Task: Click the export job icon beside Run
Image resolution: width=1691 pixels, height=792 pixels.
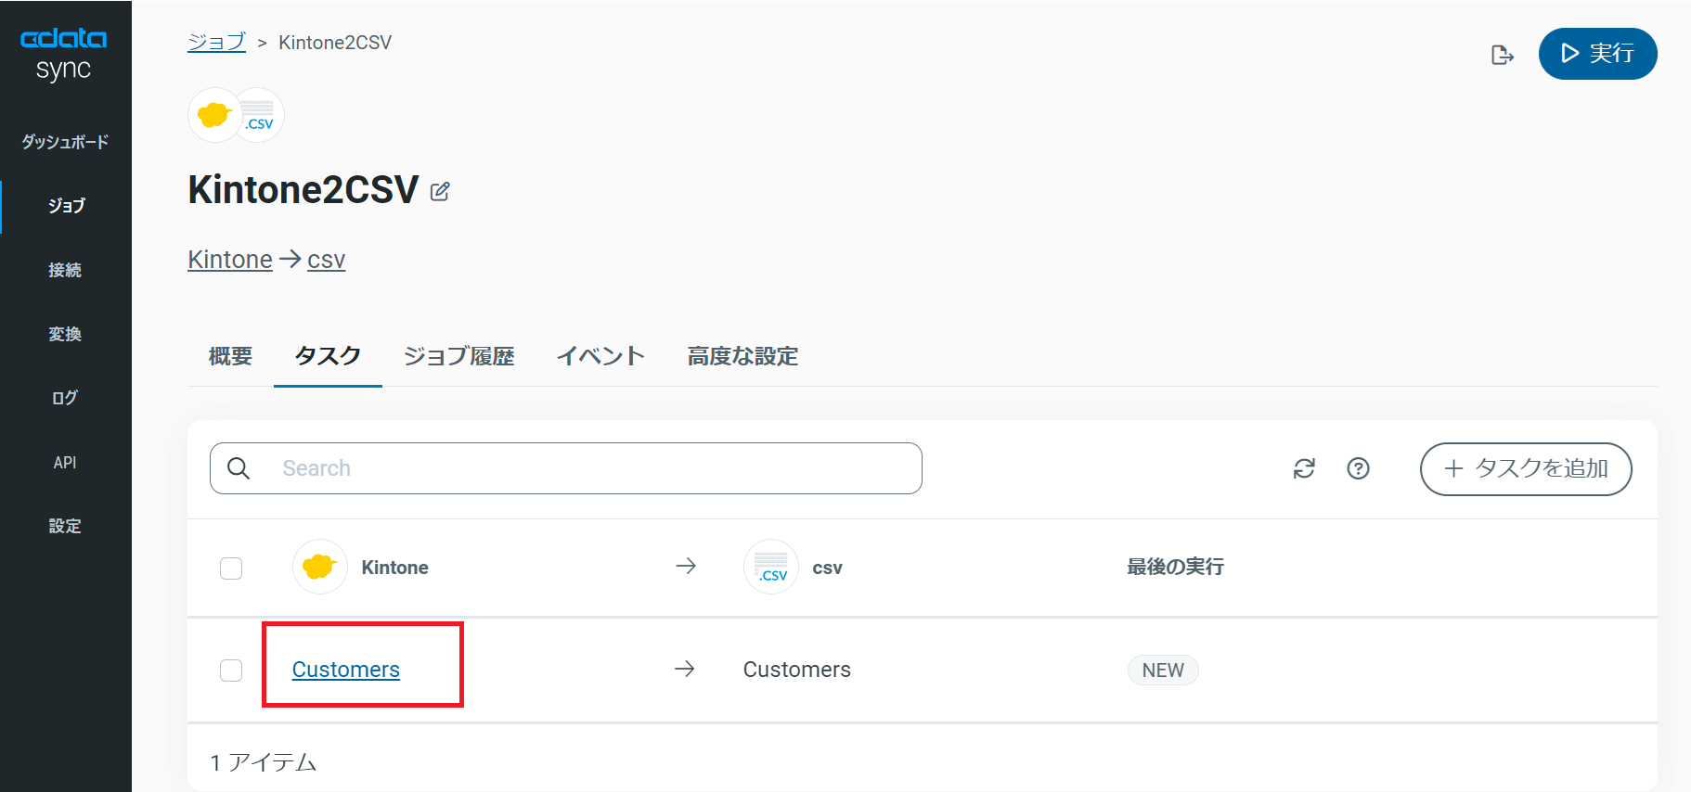Action: point(1502,55)
